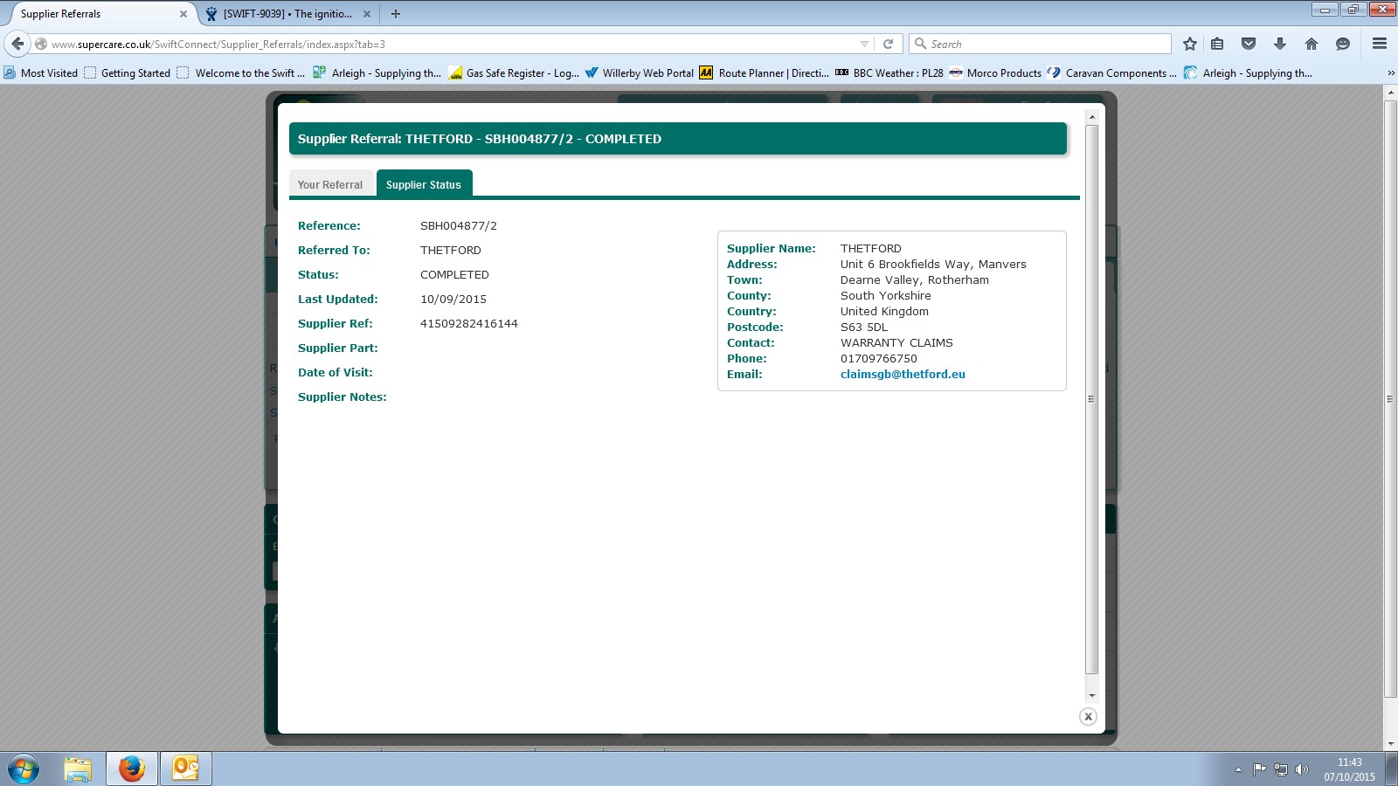
Task: Open the Pocket icon in the toolbar
Action: [x=1249, y=44]
